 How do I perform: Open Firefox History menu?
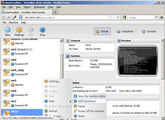point(27,7)
